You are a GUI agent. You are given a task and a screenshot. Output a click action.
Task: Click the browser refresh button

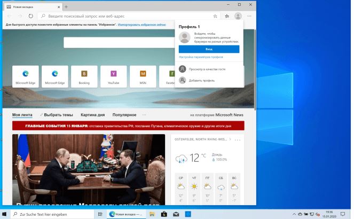[x=30, y=16]
